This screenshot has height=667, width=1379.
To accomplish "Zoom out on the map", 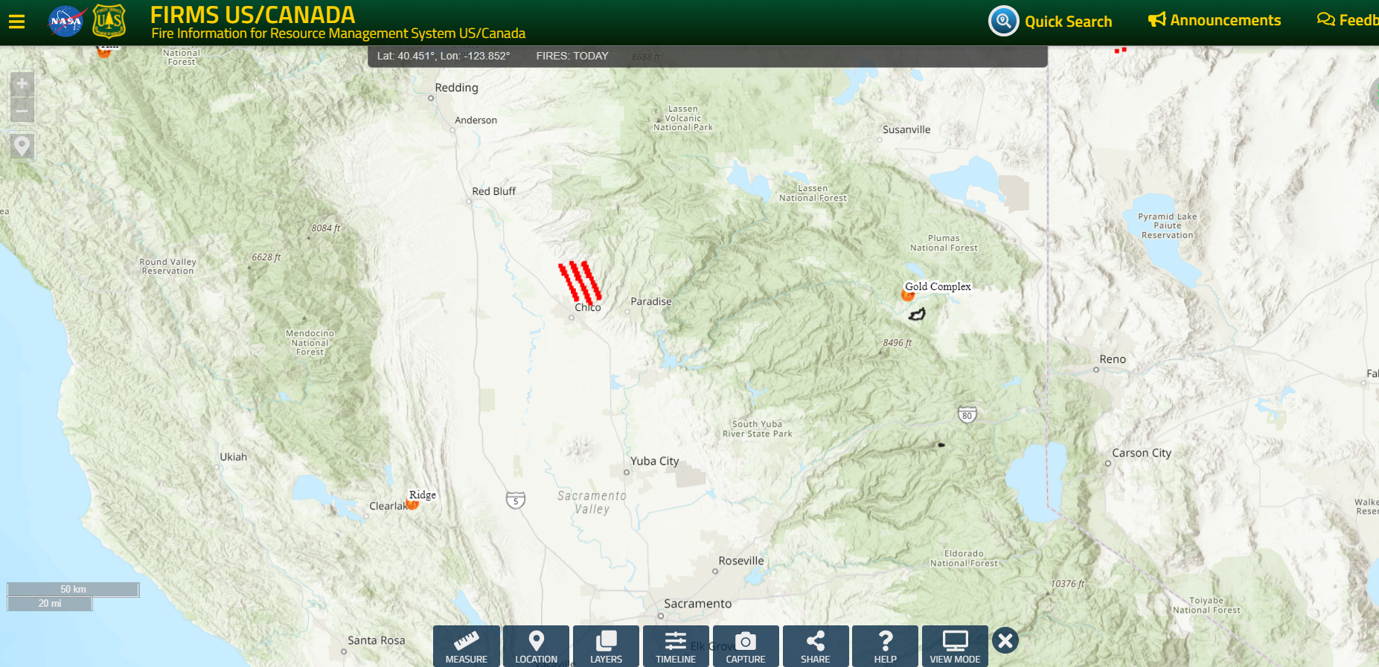I will (x=22, y=112).
